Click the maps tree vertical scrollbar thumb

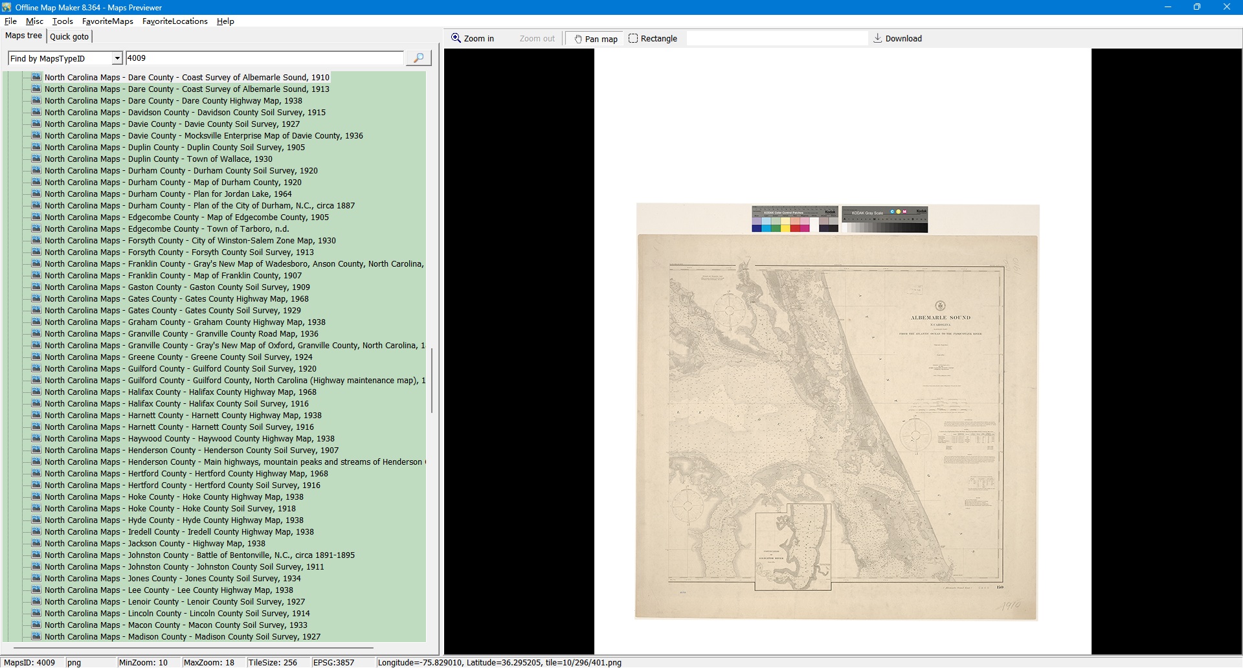(432, 381)
